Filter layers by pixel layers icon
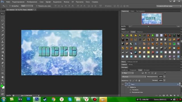 (143, 73)
